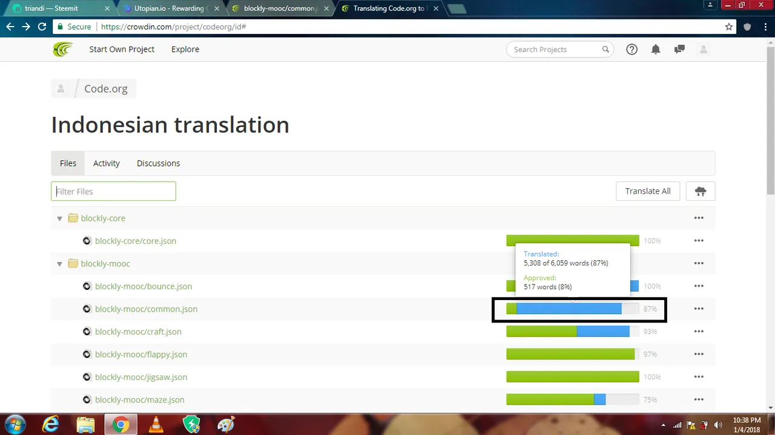The image size is (775, 435).
Task: Open blockly-mooc/craft.json file link
Action: (x=138, y=332)
